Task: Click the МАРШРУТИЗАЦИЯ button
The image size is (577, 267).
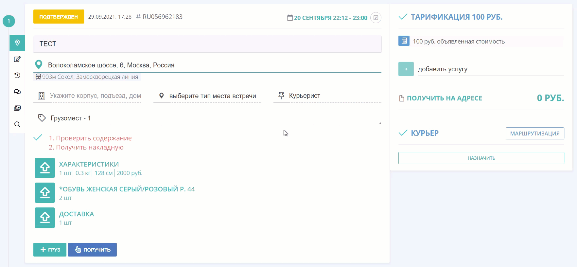Action: [535, 133]
